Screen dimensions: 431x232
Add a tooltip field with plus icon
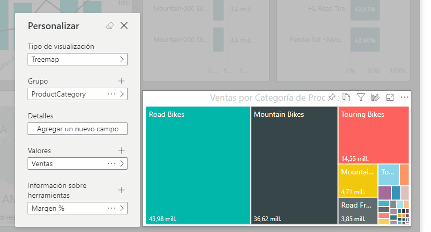click(121, 190)
